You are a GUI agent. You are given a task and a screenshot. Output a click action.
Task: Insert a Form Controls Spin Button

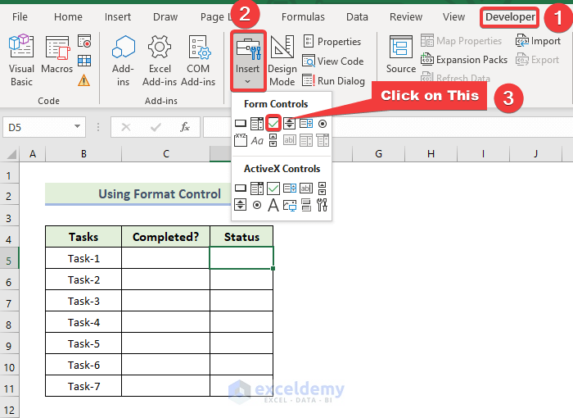coord(290,124)
